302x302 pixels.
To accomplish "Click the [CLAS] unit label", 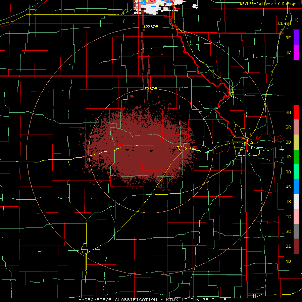I will [284, 23].
